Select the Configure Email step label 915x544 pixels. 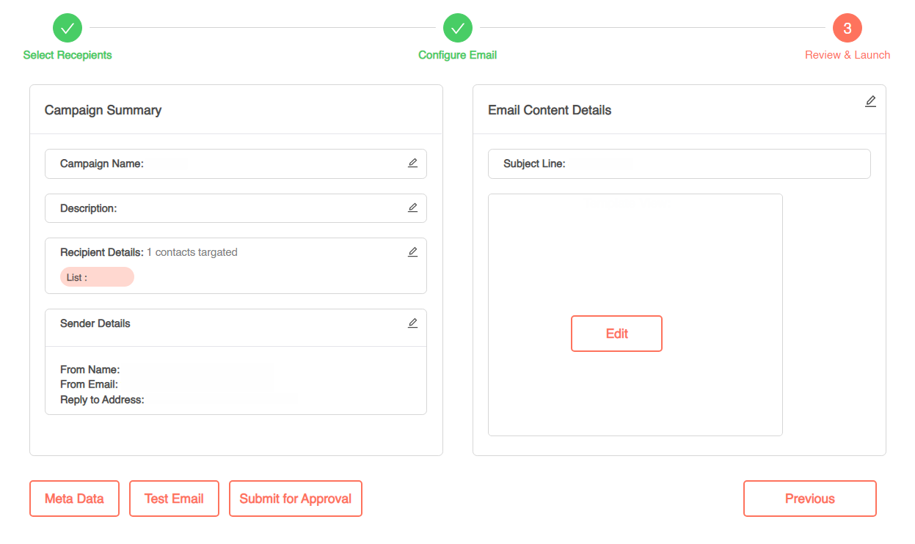click(x=457, y=54)
